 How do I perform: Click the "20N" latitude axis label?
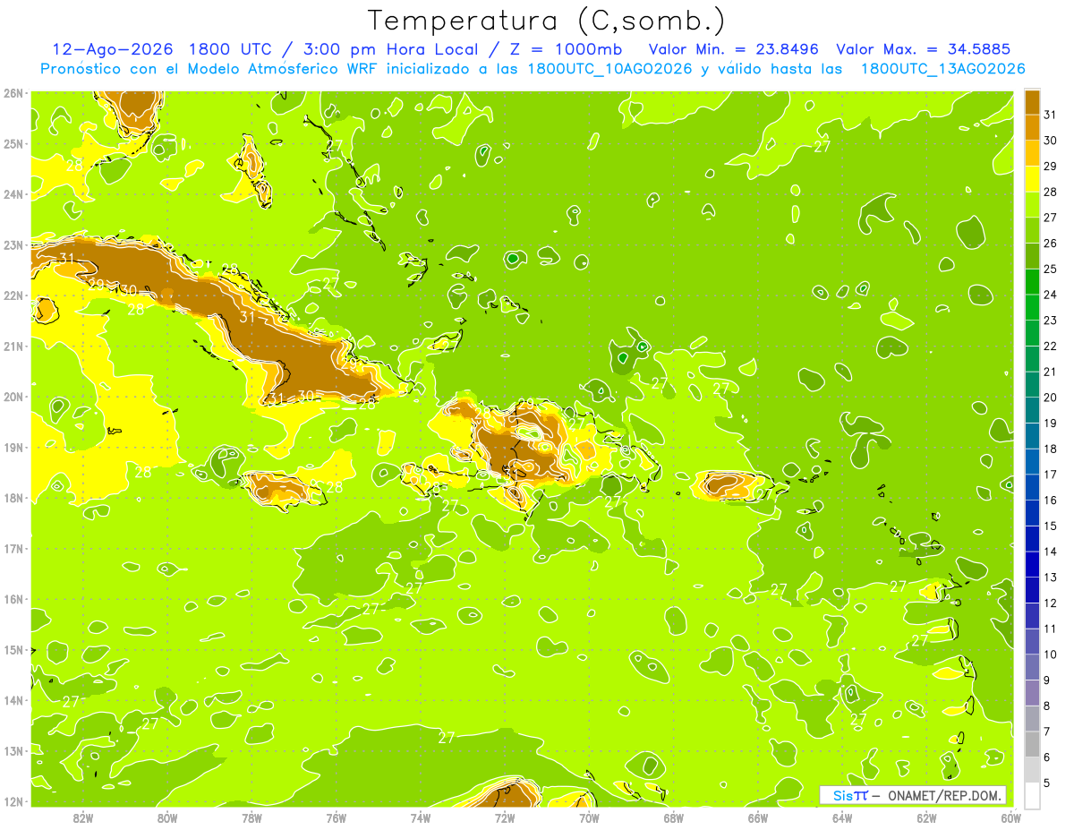[x=13, y=397]
